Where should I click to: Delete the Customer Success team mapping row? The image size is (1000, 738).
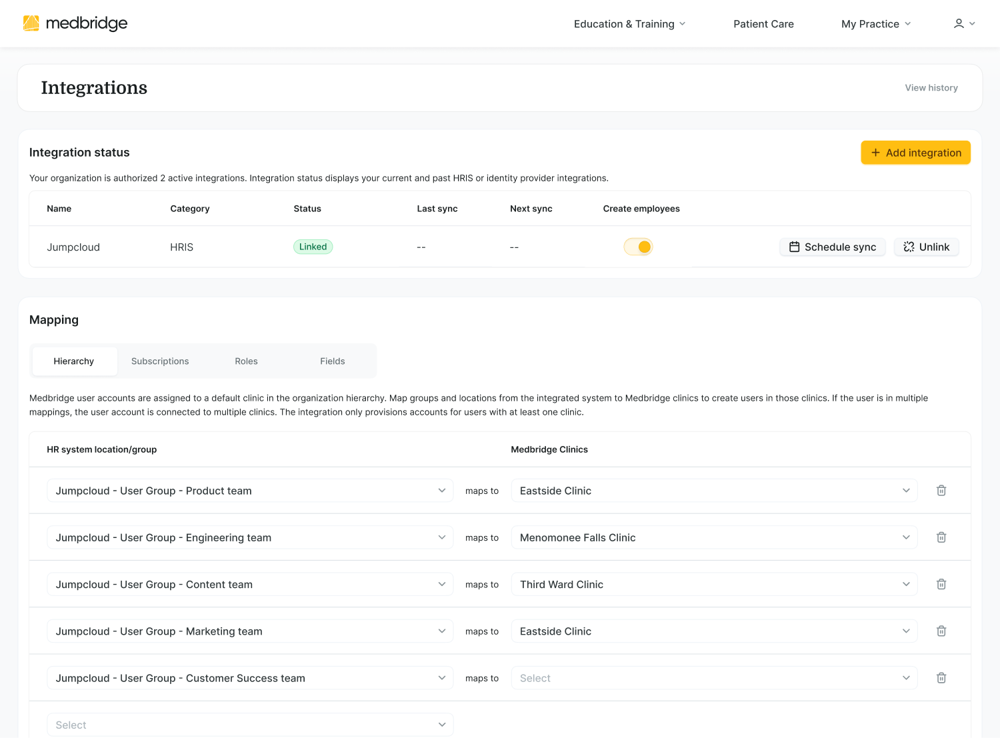click(x=941, y=677)
